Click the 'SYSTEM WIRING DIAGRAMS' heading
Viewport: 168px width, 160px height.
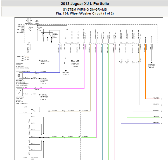(85, 9)
